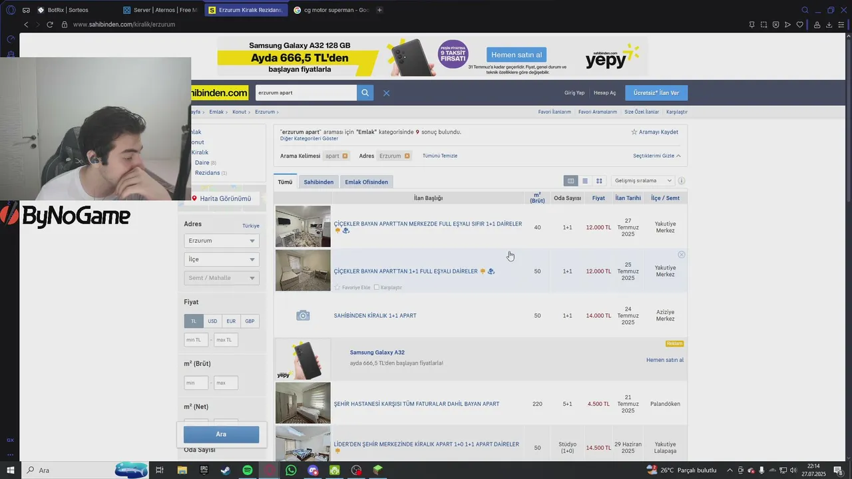
Task: Click the heart bookmark icon in address bar
Action: coord(799,25)
